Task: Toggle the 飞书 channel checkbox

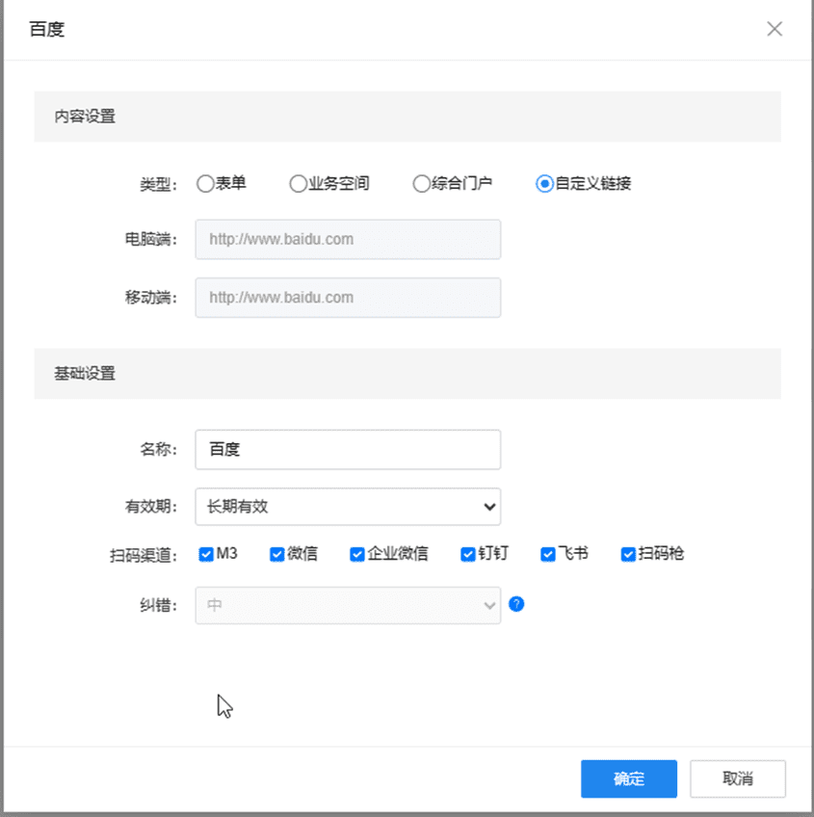Action: (548, 554)
